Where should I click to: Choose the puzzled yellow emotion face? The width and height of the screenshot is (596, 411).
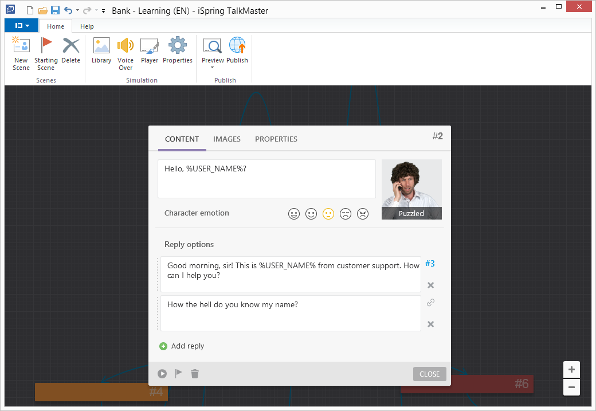pyautogui.click(x=328, y=214)
